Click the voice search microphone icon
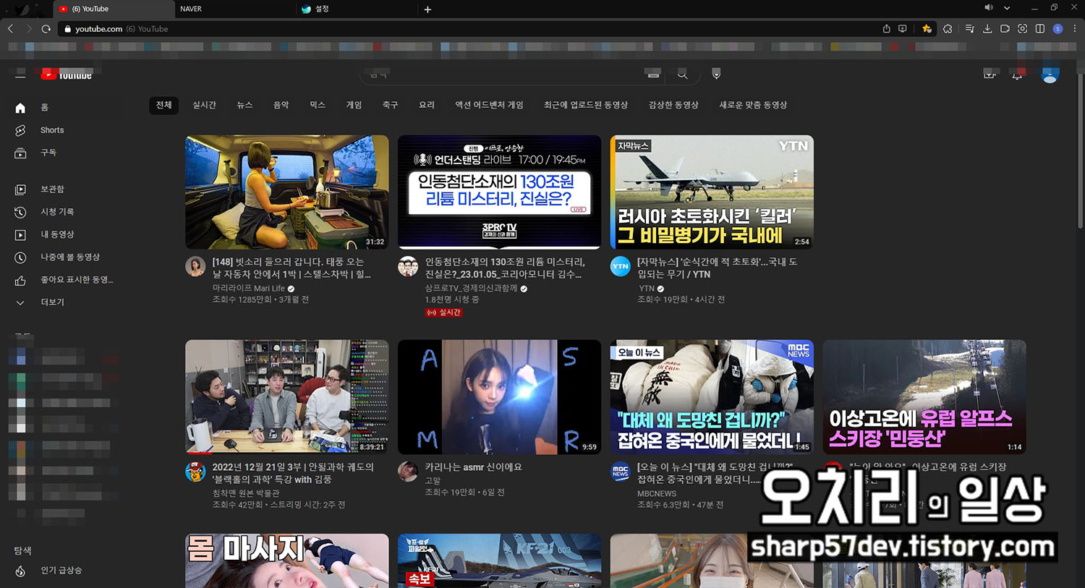Viewport: 1085px width, 588px height. pos(716,74)
